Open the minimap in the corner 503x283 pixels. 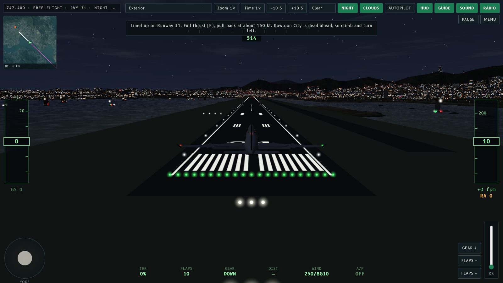click(x=30, y=42)
